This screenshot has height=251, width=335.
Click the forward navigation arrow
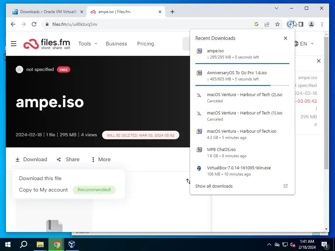pyautogui.click(x=24, y=24)
